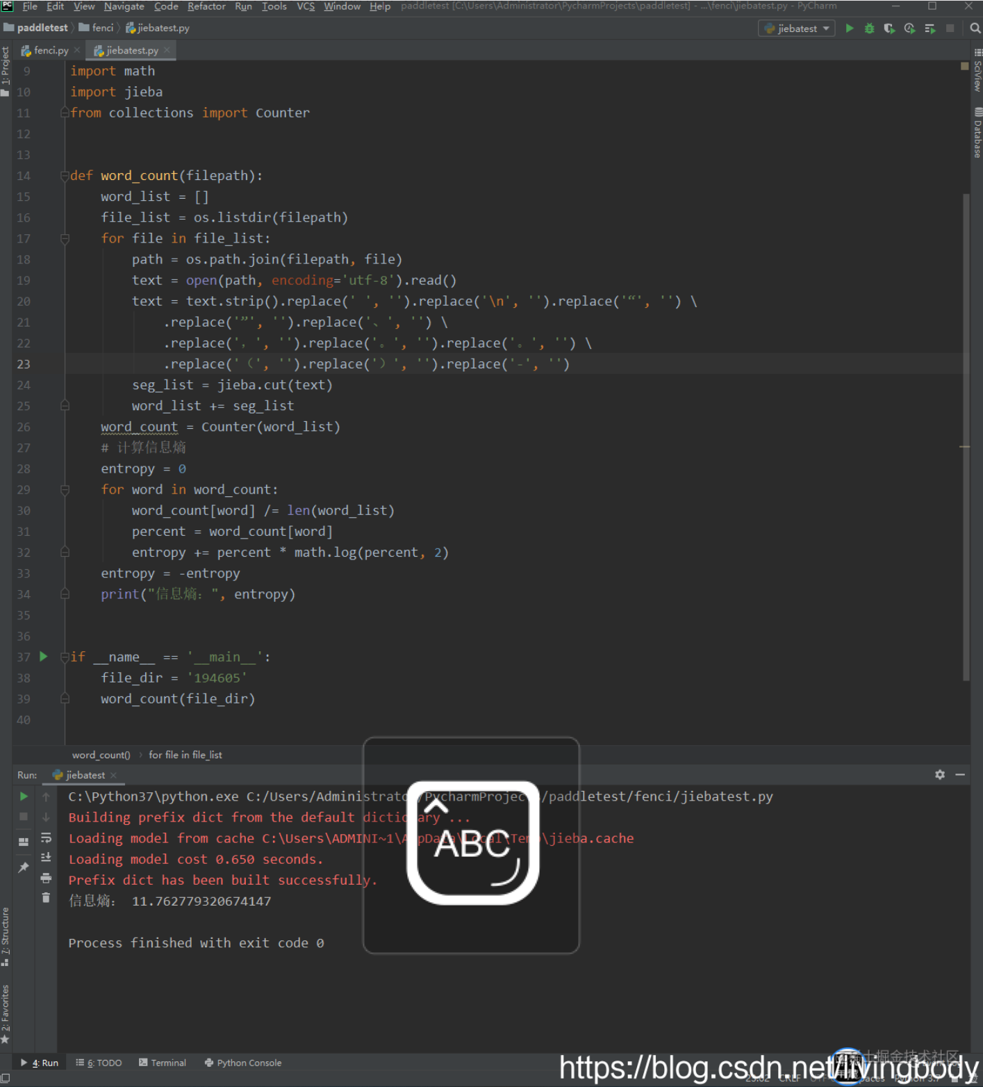Click the editor vertical scrollbar

(x=966, y=437)
